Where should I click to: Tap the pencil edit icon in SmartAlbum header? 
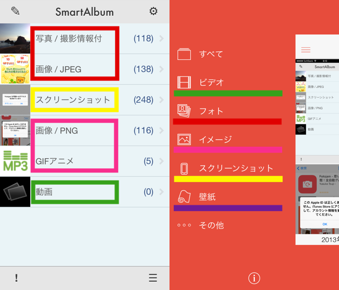click(15, 11)
